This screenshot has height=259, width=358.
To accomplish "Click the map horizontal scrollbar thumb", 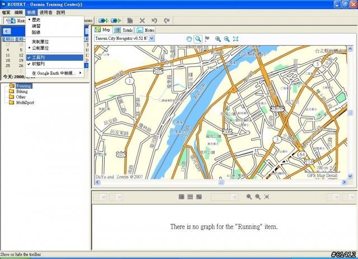I will pyautogui.click(x=222, y=182).
